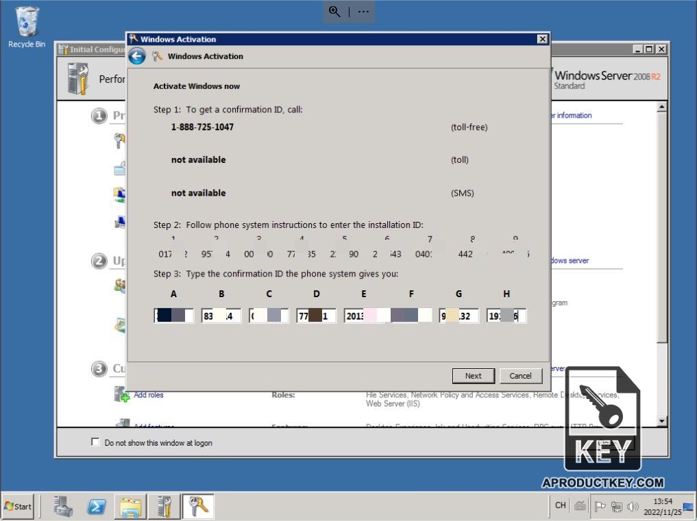Maximize the Initial Configuration Tasks window

click(x=650, y=49)
